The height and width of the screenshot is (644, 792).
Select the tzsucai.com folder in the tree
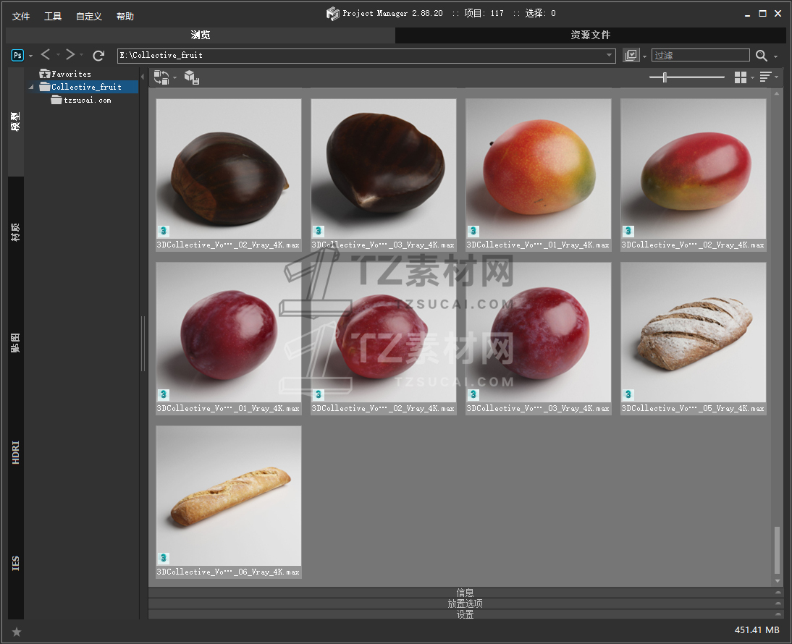[x=87, y=101]
